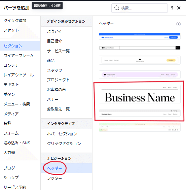The image size is (186, 190).
Task: Open the ようこそ section designs
Action: [54, 31]
